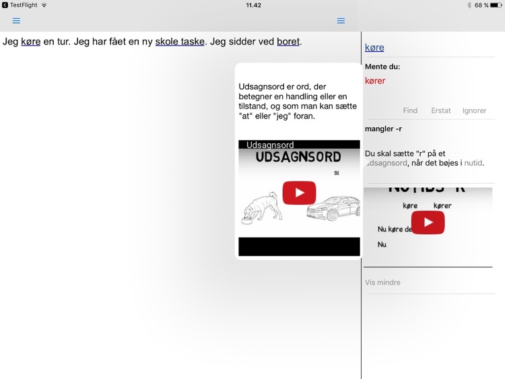The image size is (505, 379).
Task: Click the car drawing in video thumbnail
Action: point(333,208)
